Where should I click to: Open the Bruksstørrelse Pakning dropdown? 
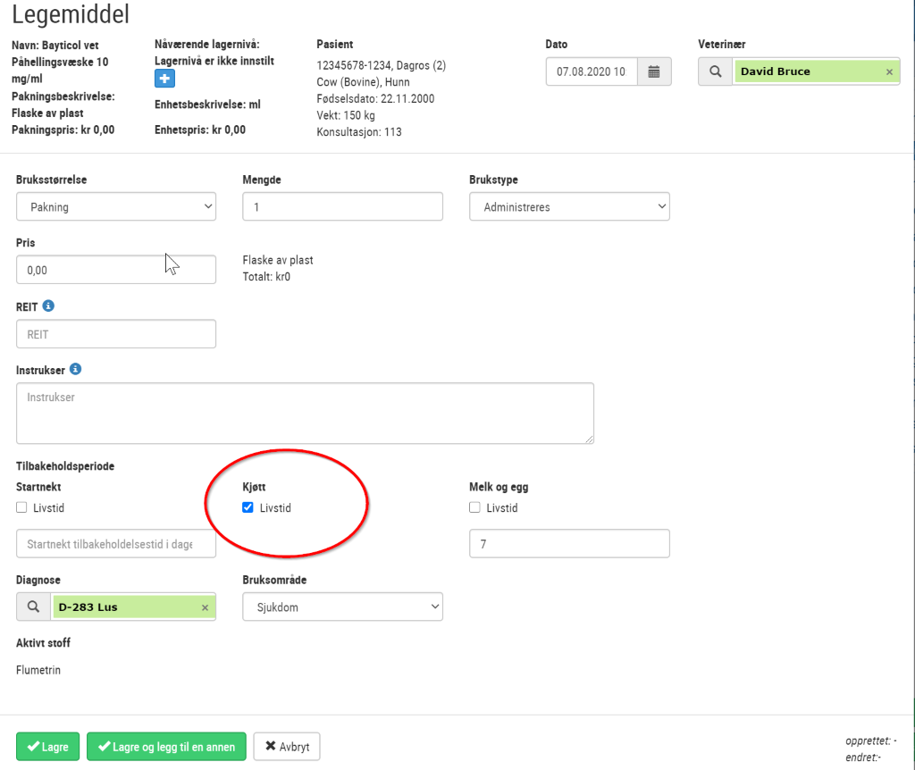(x=116, y=206)
